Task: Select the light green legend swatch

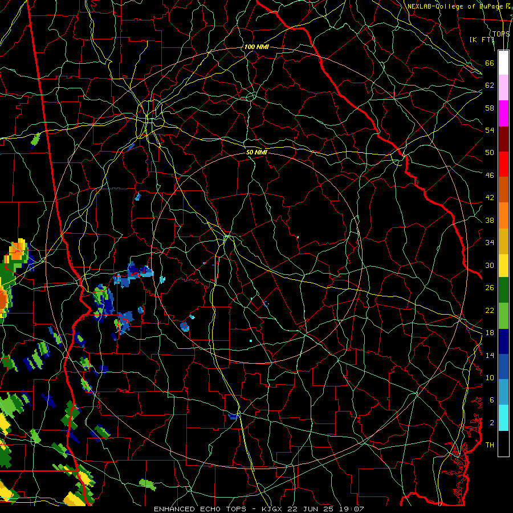Action: pyautogui.click(x=503, y=316)
